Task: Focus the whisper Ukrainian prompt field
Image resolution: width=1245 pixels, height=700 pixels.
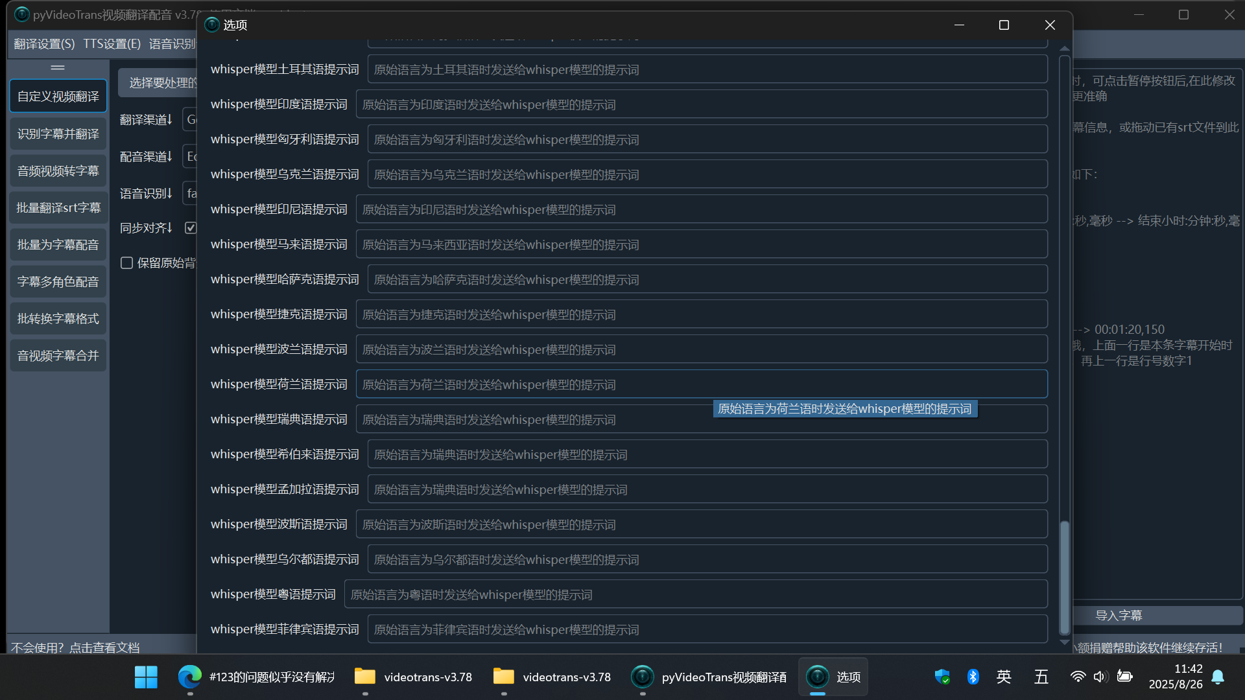Action: pyautogui.click(x=707, y=174)
